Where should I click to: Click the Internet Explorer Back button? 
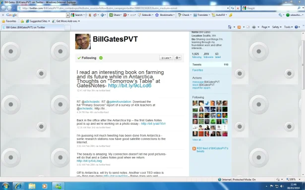3,8
